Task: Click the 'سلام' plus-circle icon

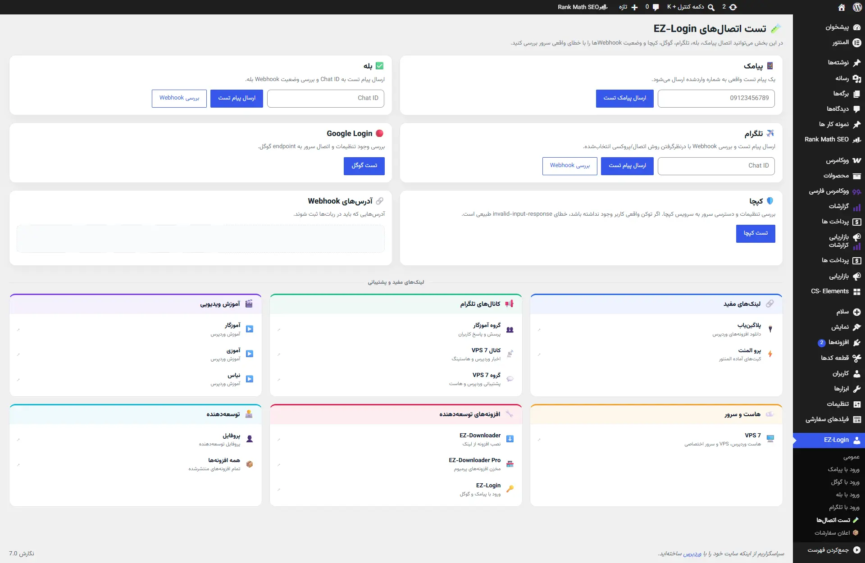Action: (857, 312)
